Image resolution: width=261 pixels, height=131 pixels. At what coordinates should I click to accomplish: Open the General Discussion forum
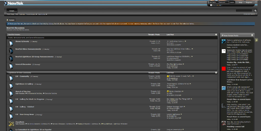23,64
